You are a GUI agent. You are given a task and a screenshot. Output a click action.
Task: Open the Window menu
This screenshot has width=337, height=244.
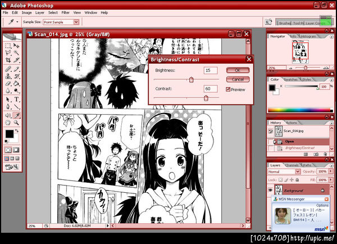tap(90, 13)
